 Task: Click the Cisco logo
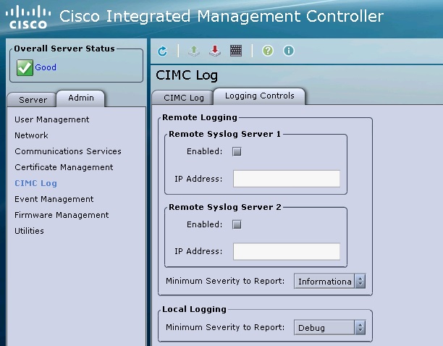click(28, 17)
